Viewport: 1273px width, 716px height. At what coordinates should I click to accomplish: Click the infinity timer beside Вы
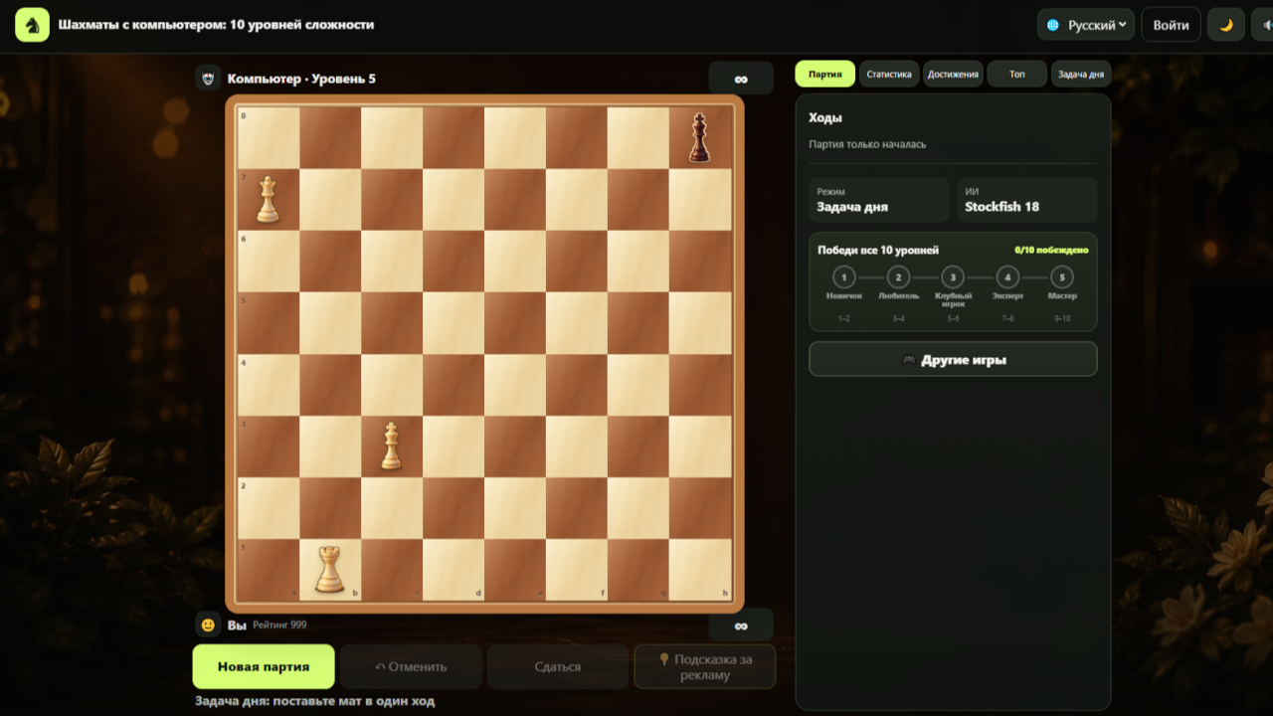coord(741,626)
